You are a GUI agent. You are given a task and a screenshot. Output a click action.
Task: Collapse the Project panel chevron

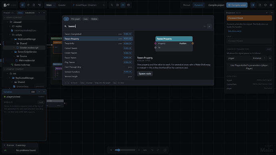coord(39,13)
